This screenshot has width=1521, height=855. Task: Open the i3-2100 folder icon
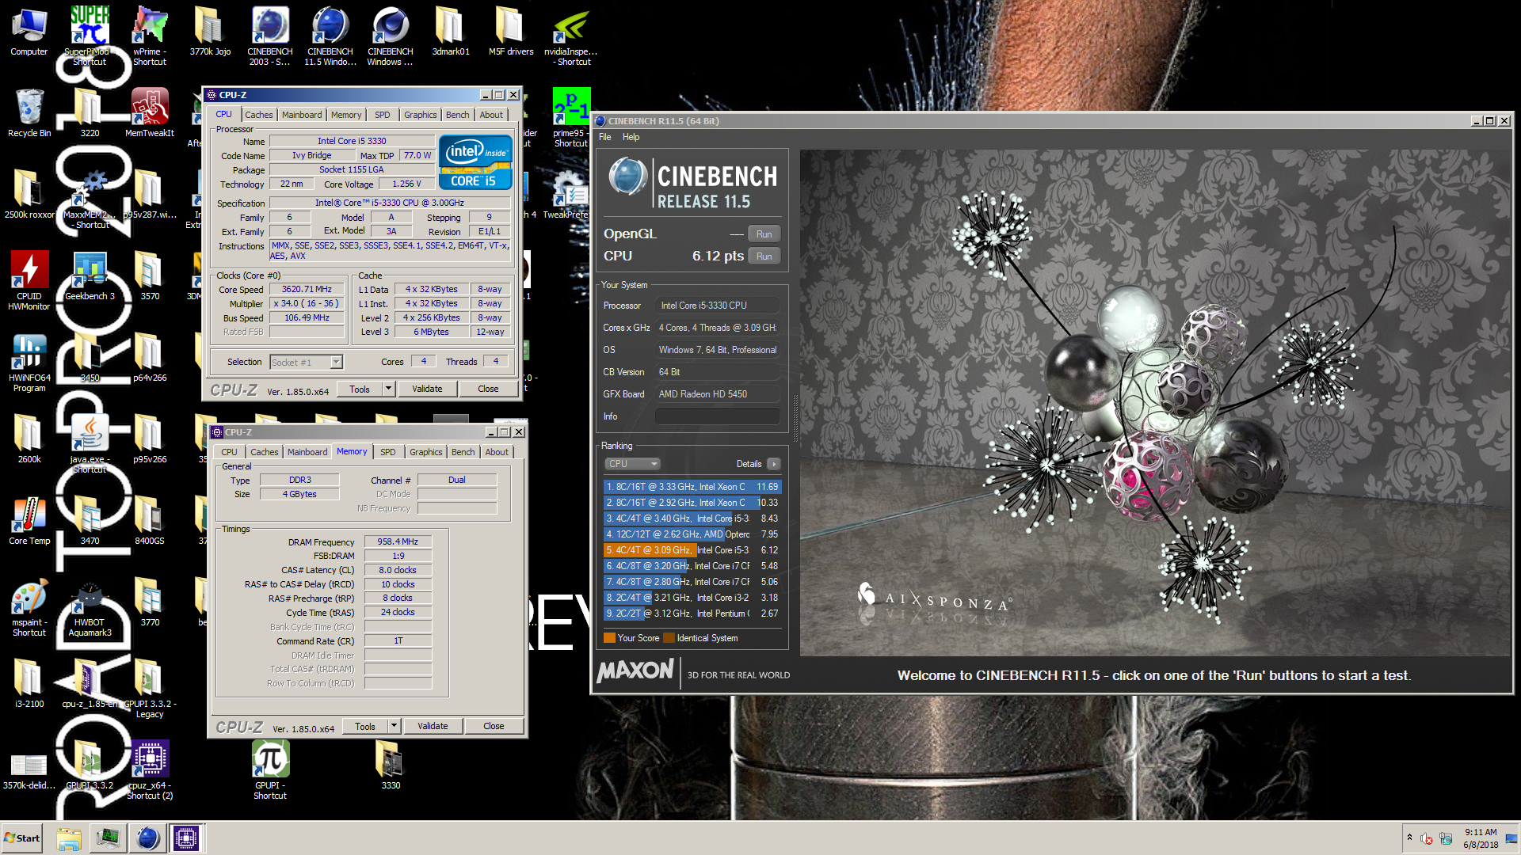(x=29, y=684)
